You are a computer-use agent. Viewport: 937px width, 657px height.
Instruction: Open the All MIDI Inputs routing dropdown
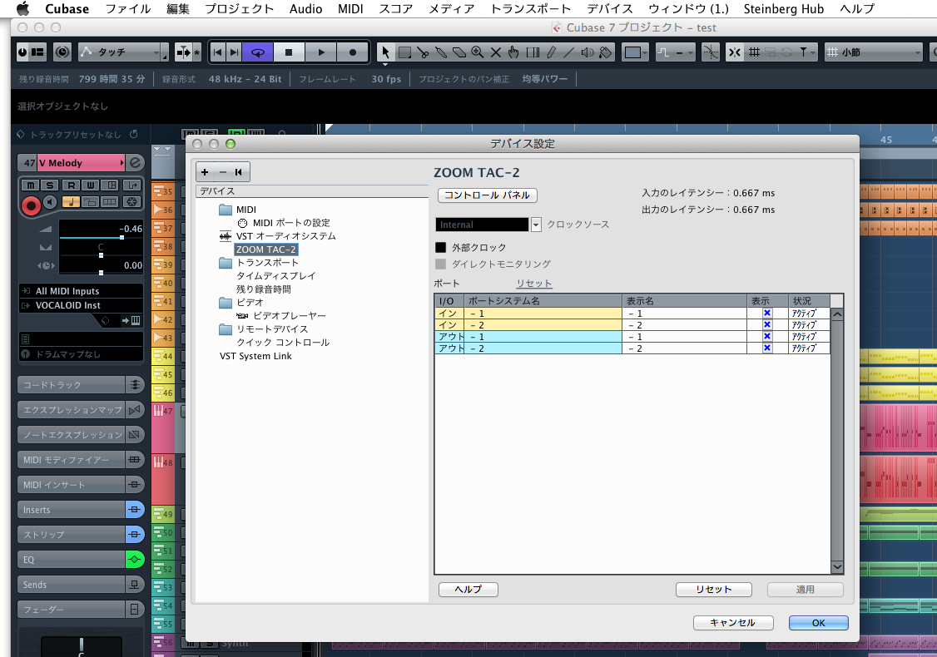tap(82, 291)
